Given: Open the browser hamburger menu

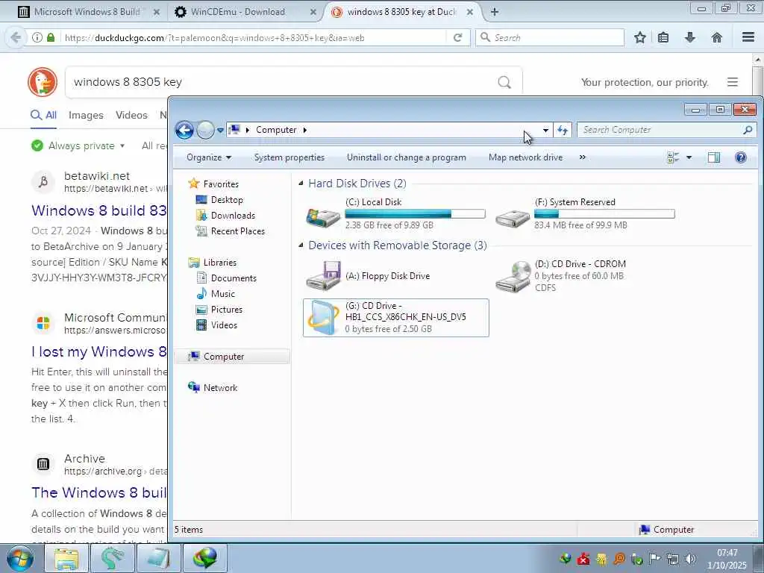Looking at the screenshot, I should 748,37.
